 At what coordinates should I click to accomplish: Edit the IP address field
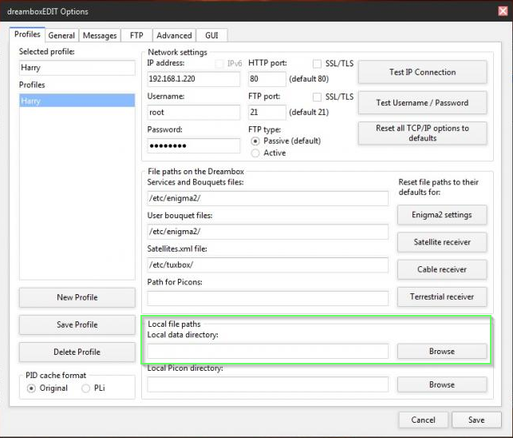click(x=193, y=79)
